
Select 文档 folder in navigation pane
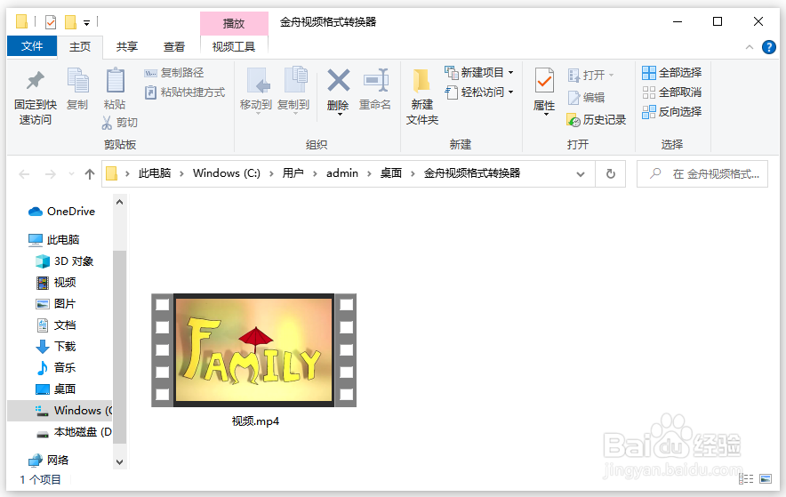[x=56, y=325]
